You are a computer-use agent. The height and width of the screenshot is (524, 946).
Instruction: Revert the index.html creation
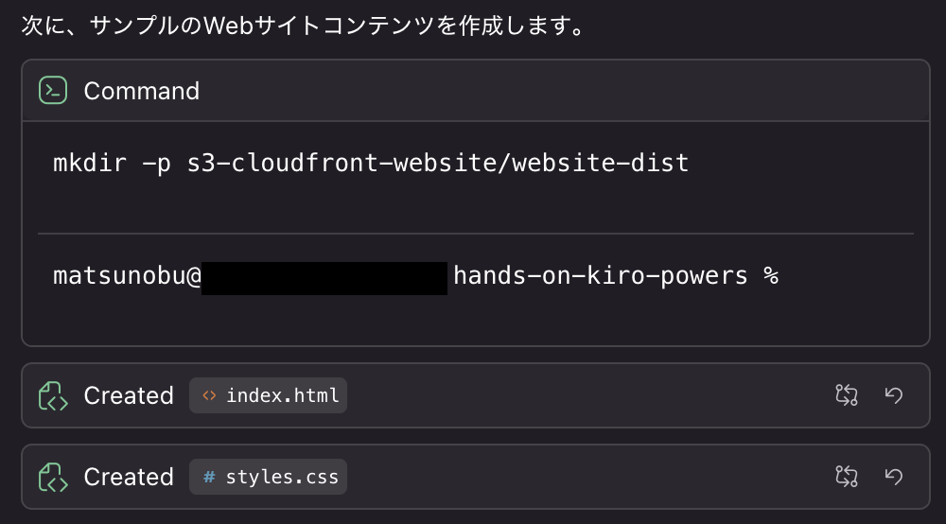(x=894, y=395)
